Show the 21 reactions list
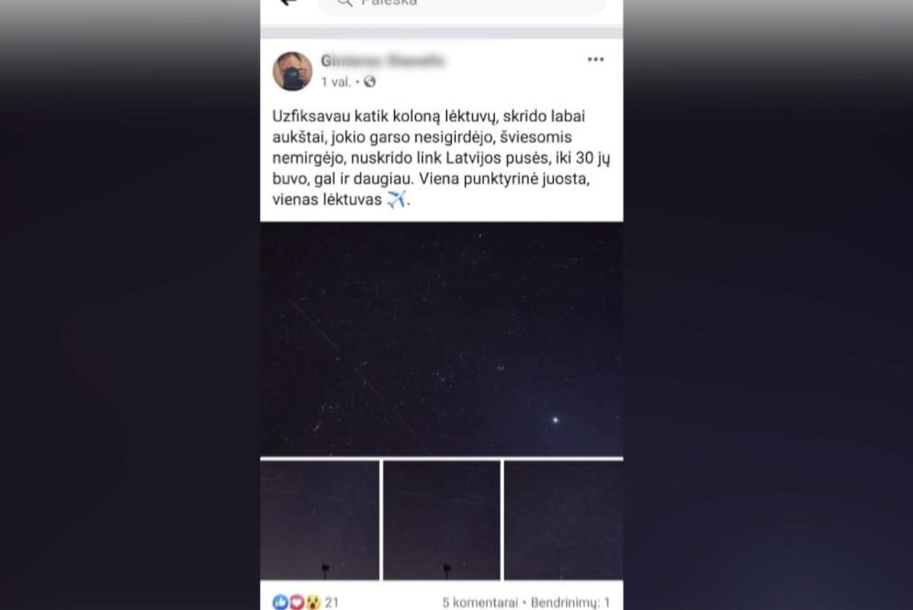Image resolution: width=913 pixels, height=610 pixels. (332, 603)
